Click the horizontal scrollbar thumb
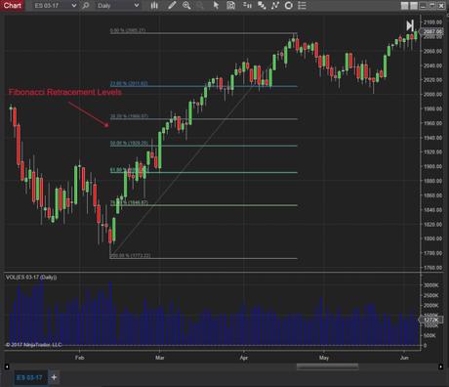The width and height of the screenshot is (449, 387). coord(327,366)
